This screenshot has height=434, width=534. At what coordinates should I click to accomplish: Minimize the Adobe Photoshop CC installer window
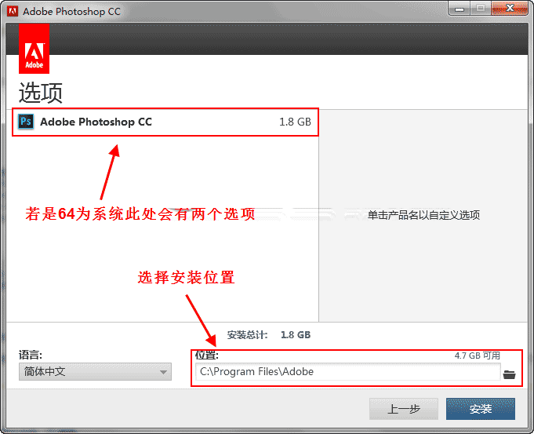pos(460,9)
